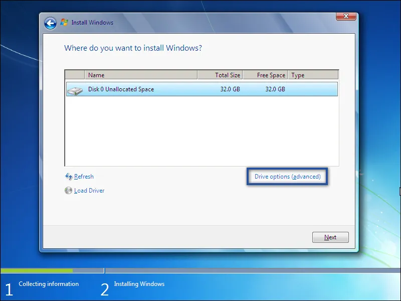Viewport: 401px width, 301px height.
Task: Sort drives by the Type column
Action: tap(297, 74)
